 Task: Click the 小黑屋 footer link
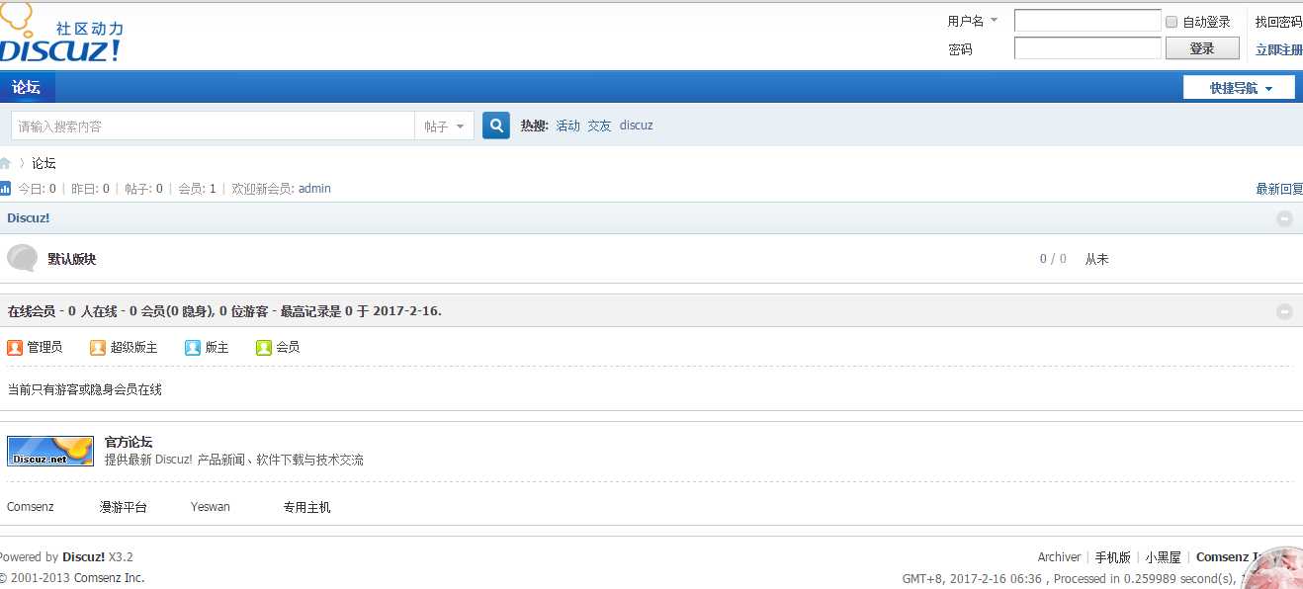coord(1164,557)
